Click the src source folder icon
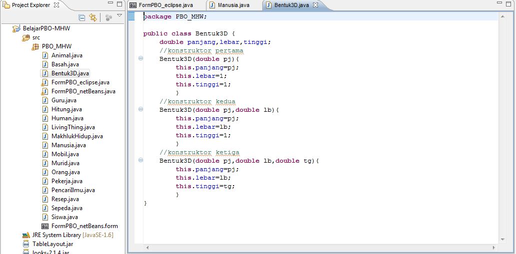Screen dimensions: 516x254 point(25,38)
